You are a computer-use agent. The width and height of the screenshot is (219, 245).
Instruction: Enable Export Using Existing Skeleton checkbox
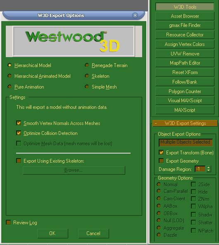[x=19, y=161]
